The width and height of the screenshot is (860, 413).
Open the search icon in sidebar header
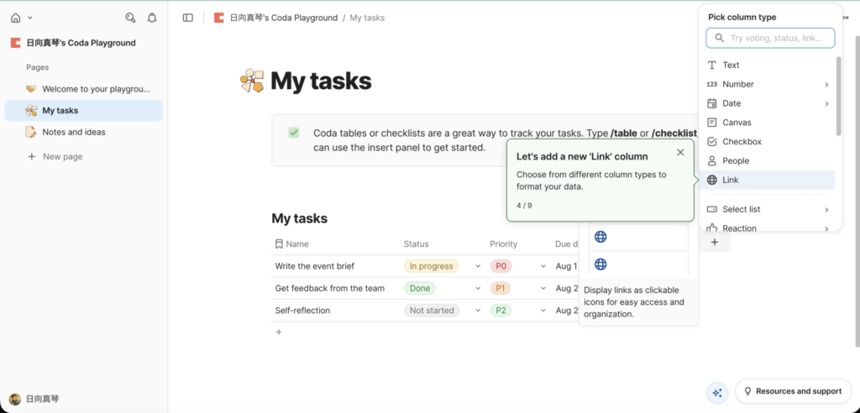[130, 17]
